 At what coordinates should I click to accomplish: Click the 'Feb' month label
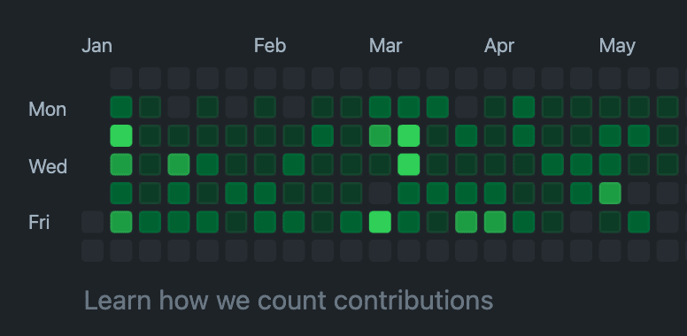point(270,45)
